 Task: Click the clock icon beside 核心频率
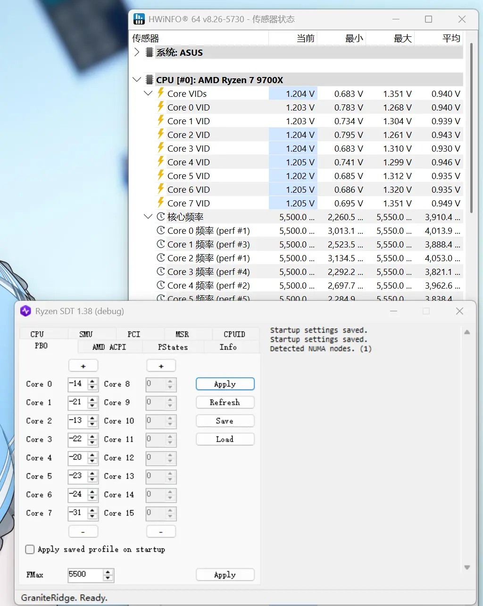pyautogui.click(x=161, y=217)
